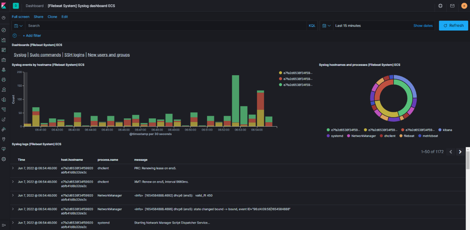Viewport: 470px width, 230px height.
Task: Focus the Search query input field
Action: point(166,26)
